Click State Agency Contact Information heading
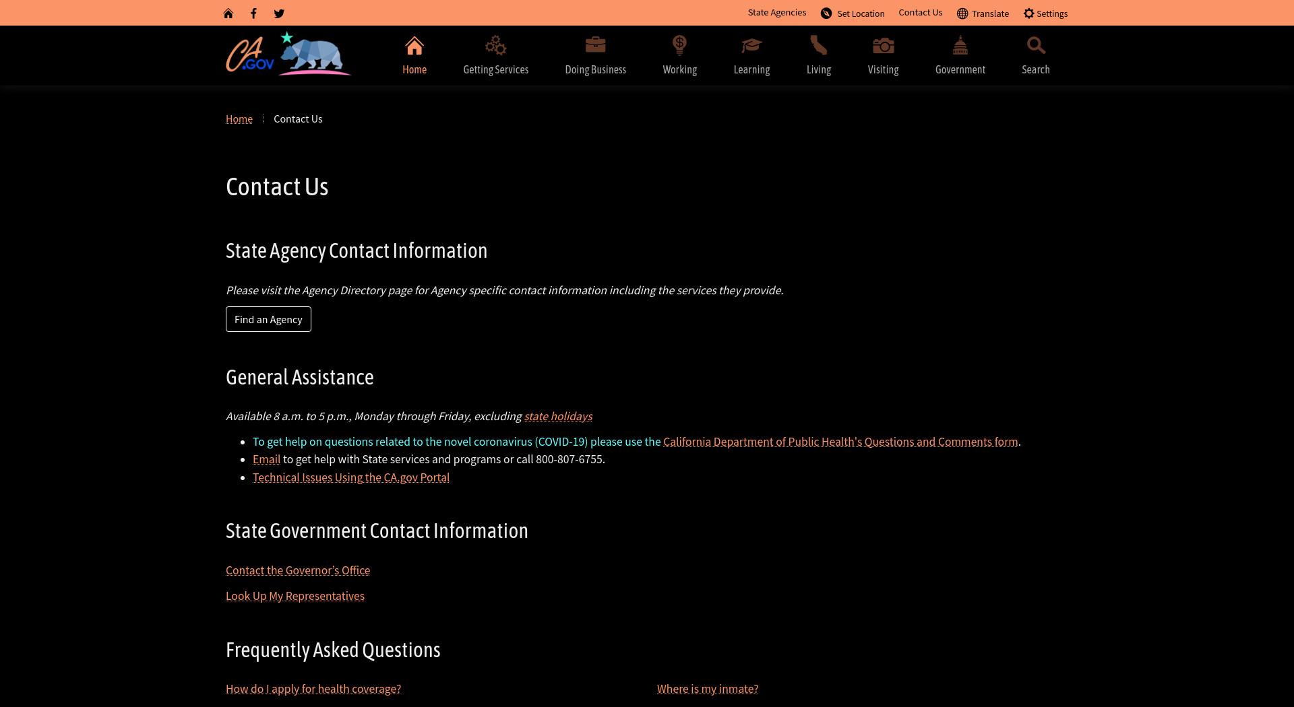 tap(357, 251)
